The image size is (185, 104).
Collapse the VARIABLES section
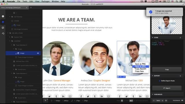(x=152, y=94)
